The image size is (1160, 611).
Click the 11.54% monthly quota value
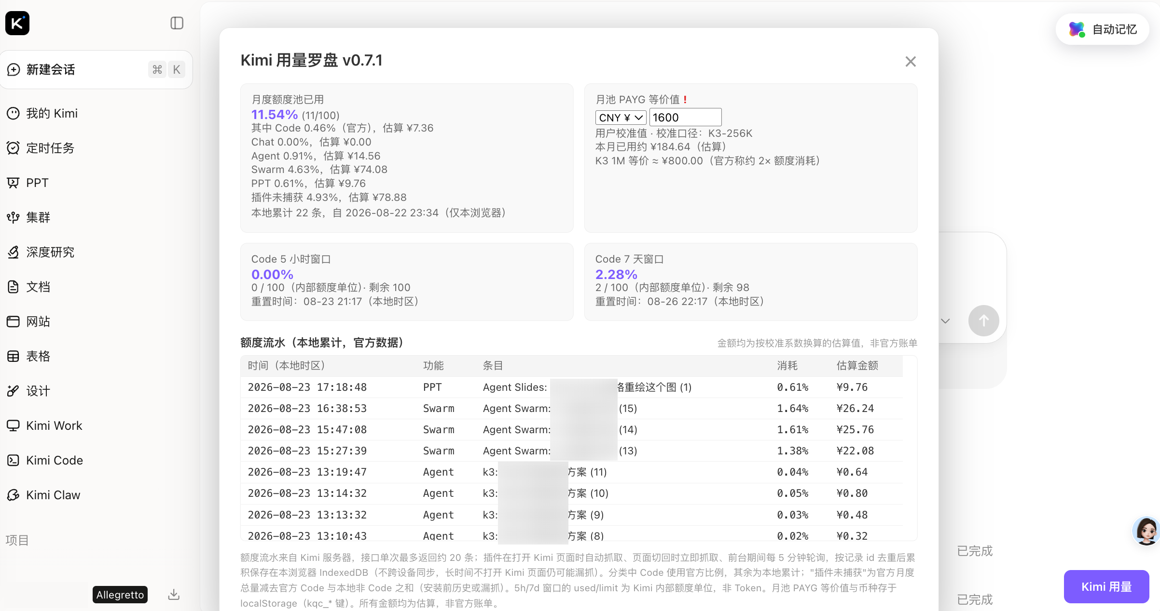(x=275, y=114)
